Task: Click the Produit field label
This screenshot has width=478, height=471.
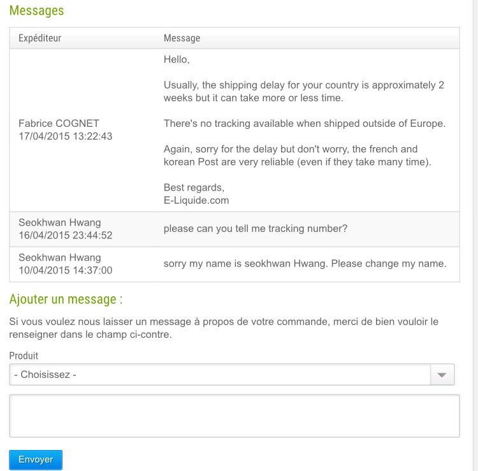Action: click(24, 356)
